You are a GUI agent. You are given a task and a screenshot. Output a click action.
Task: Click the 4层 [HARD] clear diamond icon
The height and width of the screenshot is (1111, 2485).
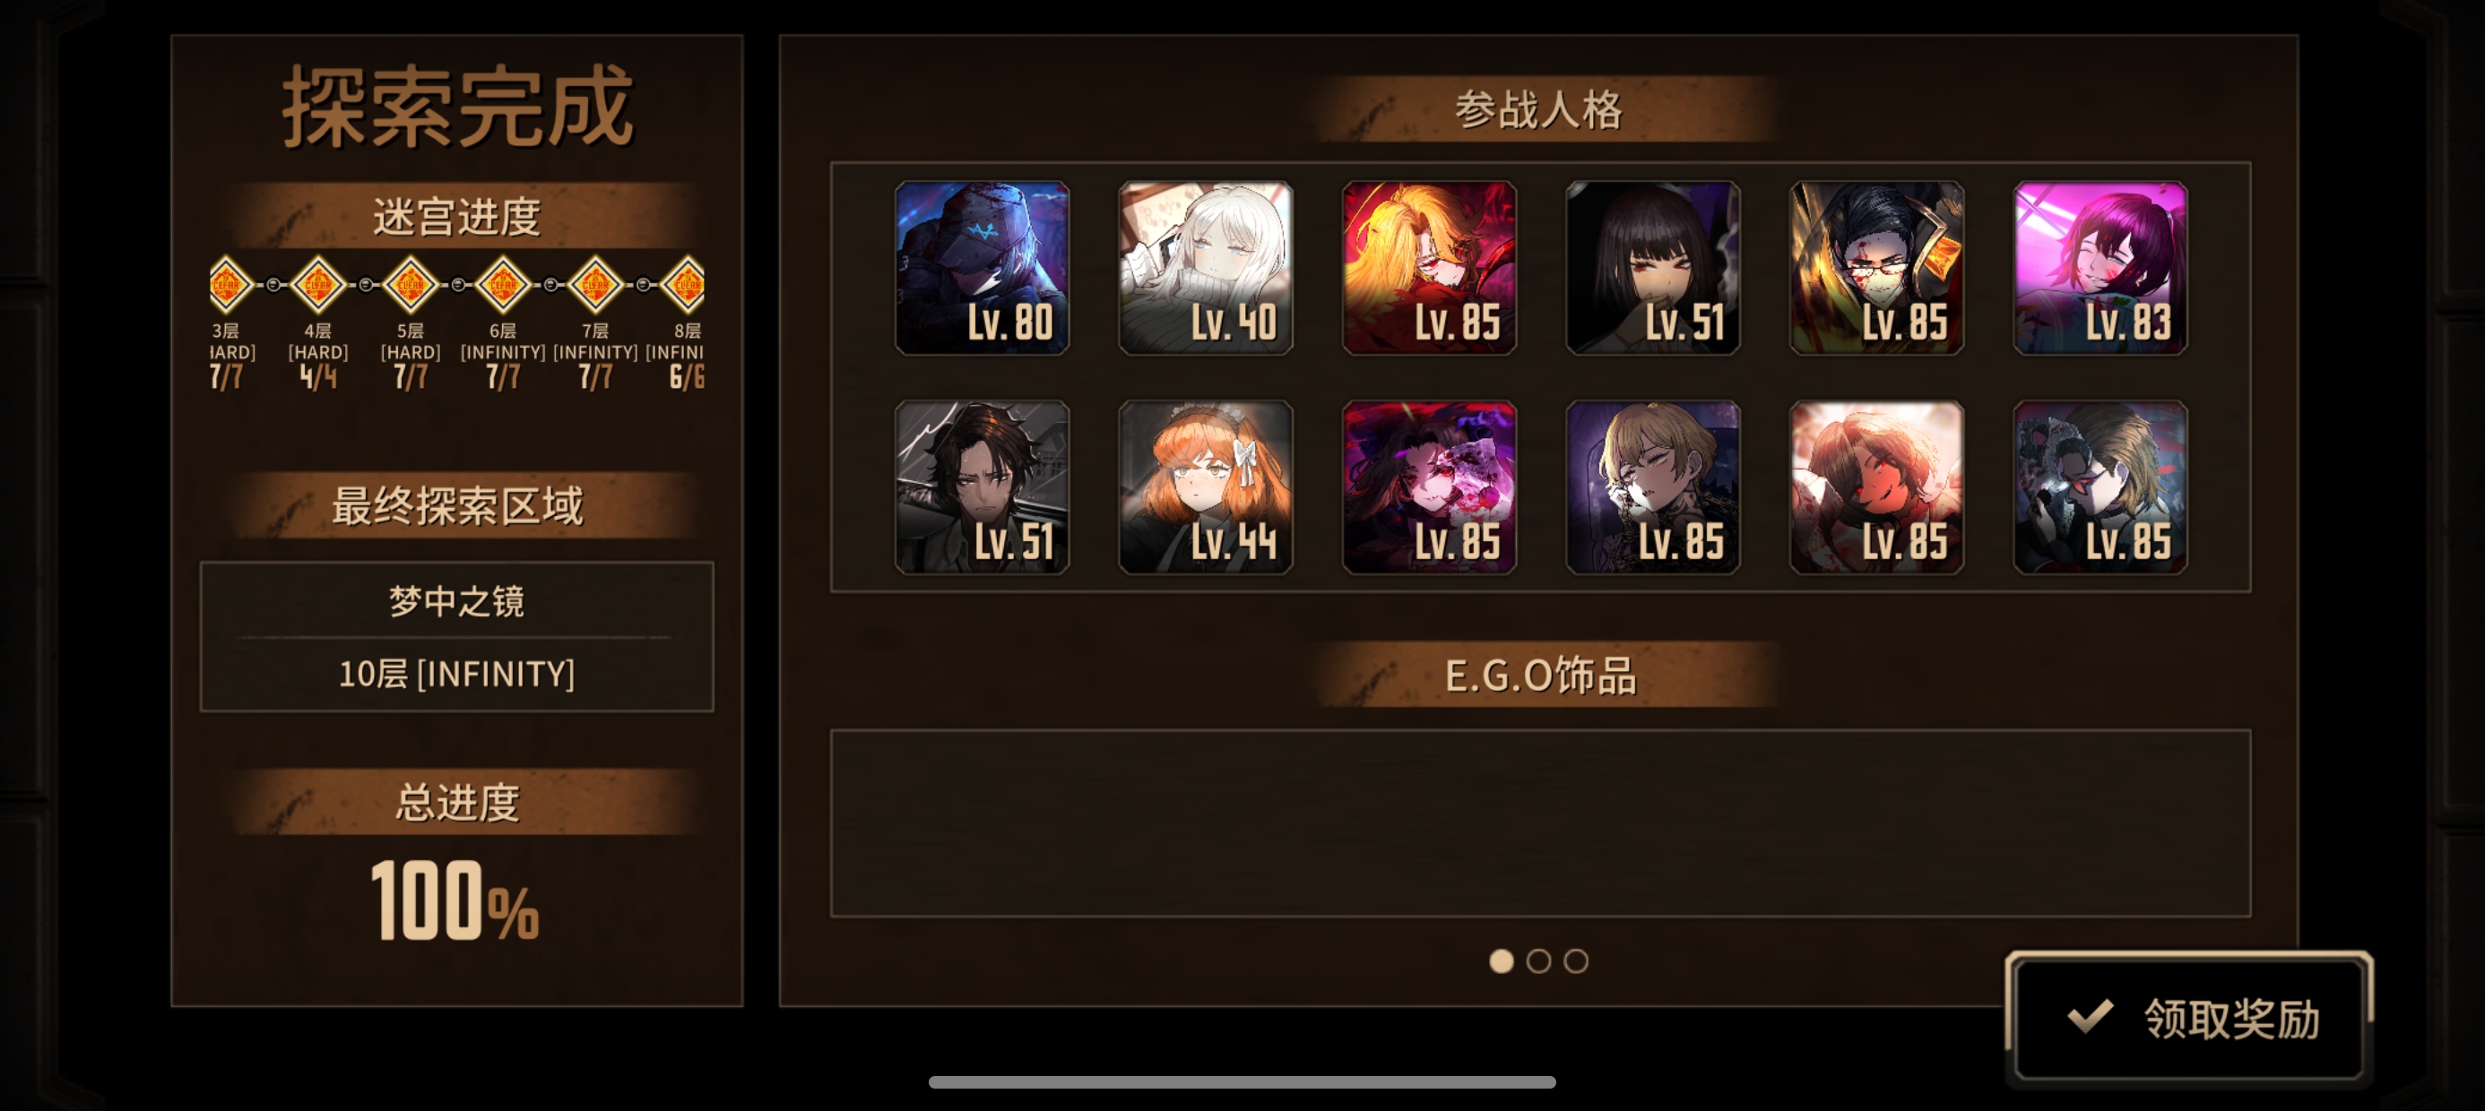(x=318, y=285)
